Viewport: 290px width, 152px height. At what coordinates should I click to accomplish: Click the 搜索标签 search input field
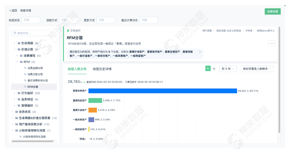(31, 33)
